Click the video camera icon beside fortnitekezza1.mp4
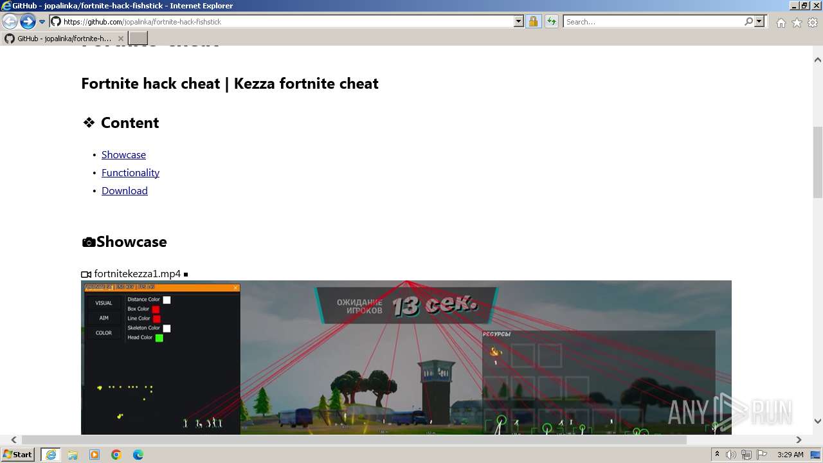The image size is (823, 463). click(x=86, y=275)
